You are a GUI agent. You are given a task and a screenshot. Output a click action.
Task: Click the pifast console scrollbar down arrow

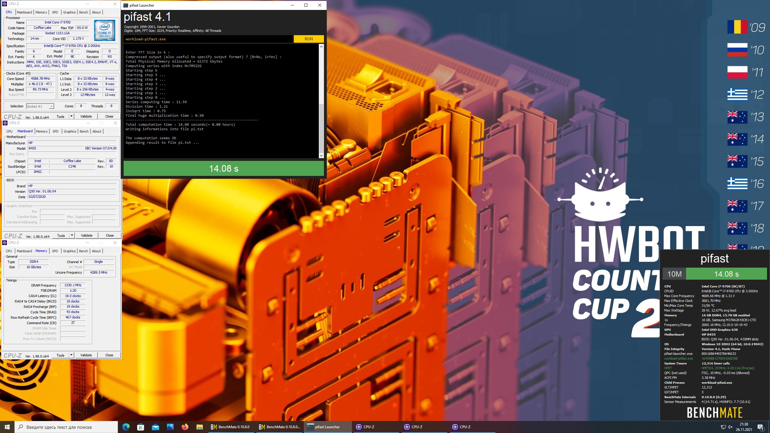321,155
